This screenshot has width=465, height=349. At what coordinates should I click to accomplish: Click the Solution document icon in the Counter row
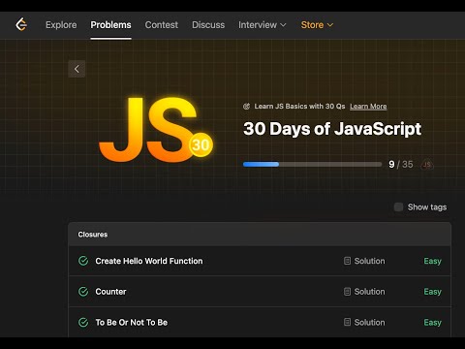pyautogui.click(x=347, y=292)
